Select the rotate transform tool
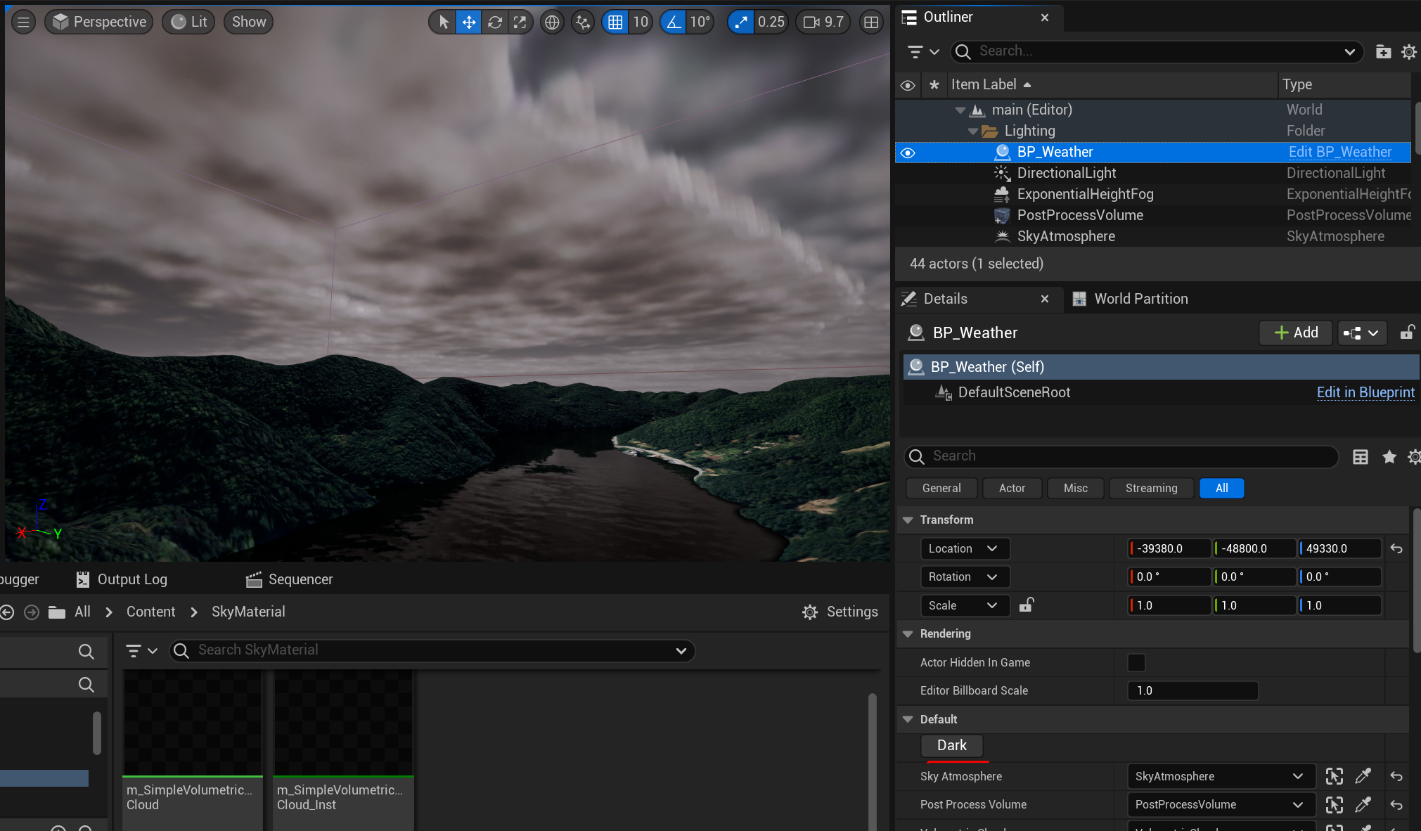The width and height of the screenshot is (1421, 831). click(x=494, y=22)
